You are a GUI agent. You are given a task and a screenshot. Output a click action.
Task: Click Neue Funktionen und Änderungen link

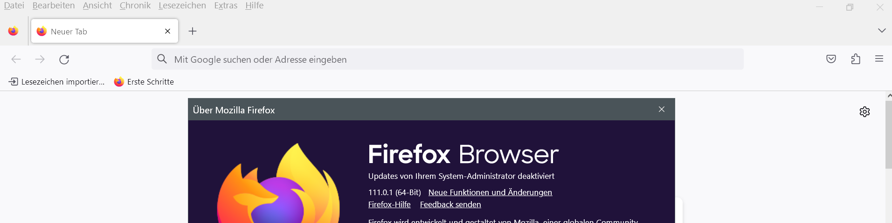tap(490, 192)
